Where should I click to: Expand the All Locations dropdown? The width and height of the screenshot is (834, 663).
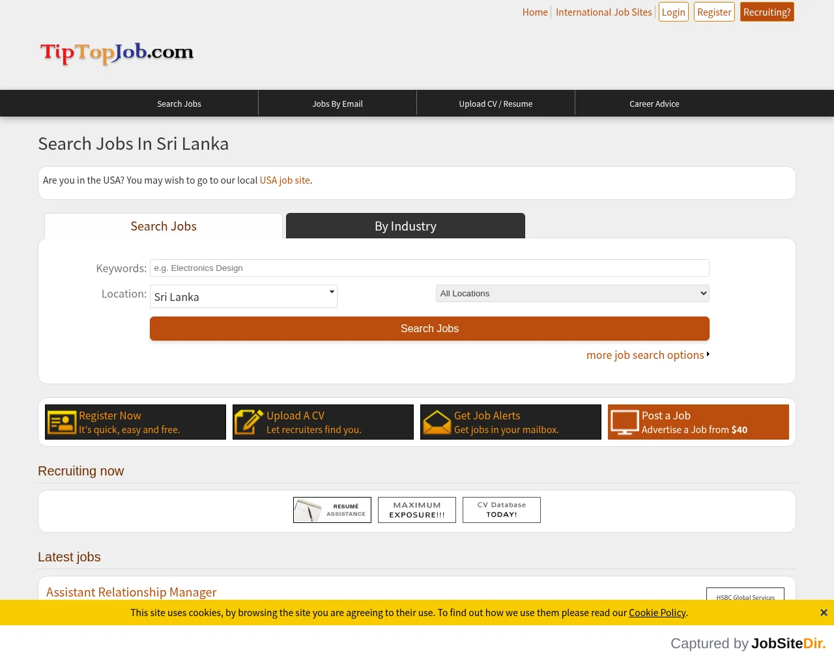(x=573, y=294)
